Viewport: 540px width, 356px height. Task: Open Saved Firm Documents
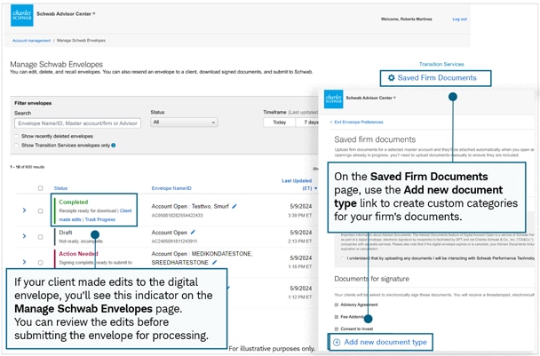pyautogui.click(x=436, y=78)
